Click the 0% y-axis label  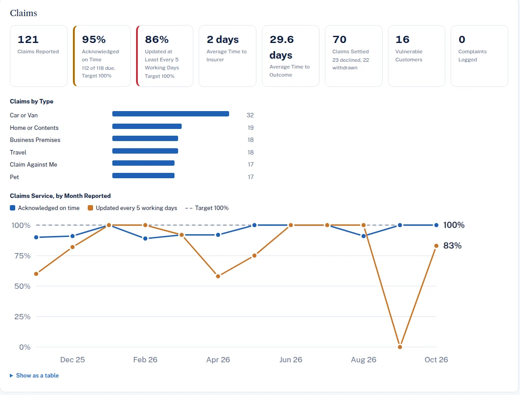point(25,347)
